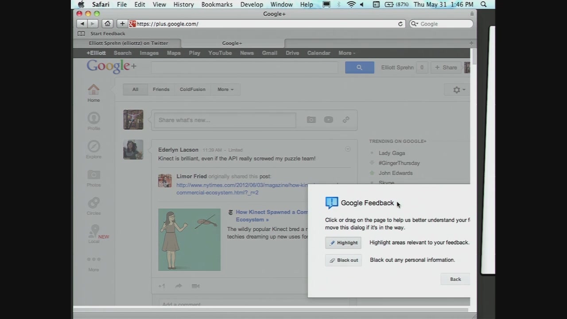
Task: Open the Safari search engine magnifier dropdown
Action: tap(415, 24)
